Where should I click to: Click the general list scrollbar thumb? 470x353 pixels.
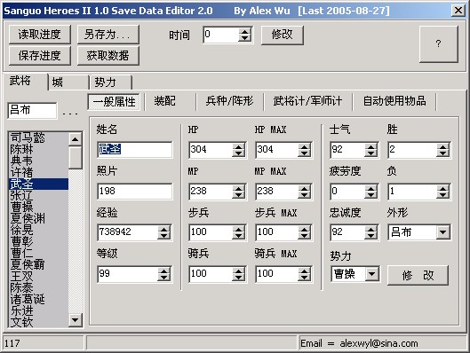click(x=76, y=158)
